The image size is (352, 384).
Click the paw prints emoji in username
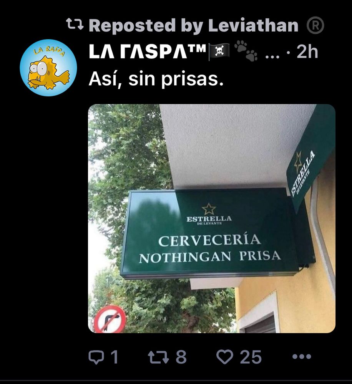pos(246,51)
